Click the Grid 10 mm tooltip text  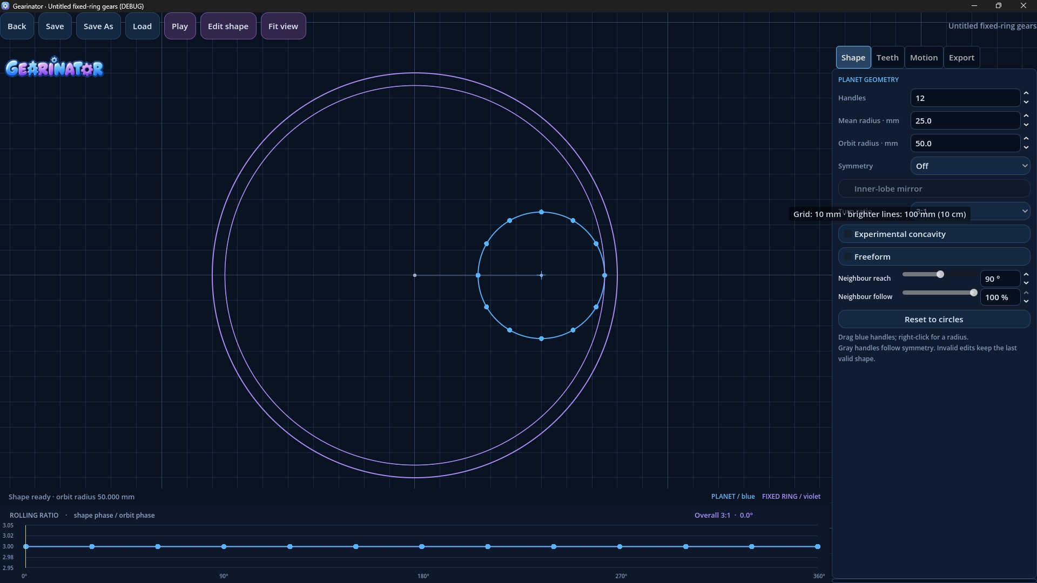point(879,214)
